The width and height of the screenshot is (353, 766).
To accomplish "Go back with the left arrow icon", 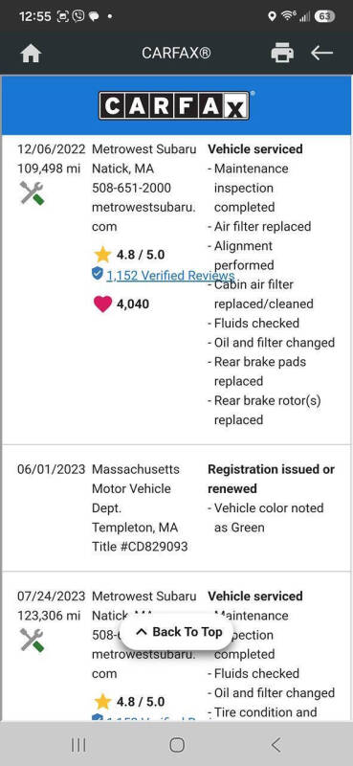I will (321, 53).
